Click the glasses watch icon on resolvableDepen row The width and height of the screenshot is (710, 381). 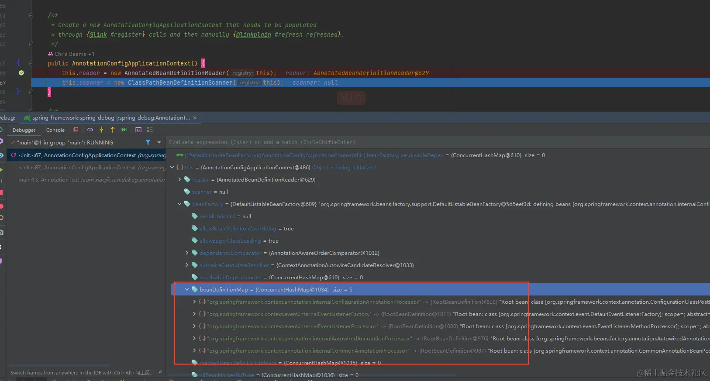179,155
